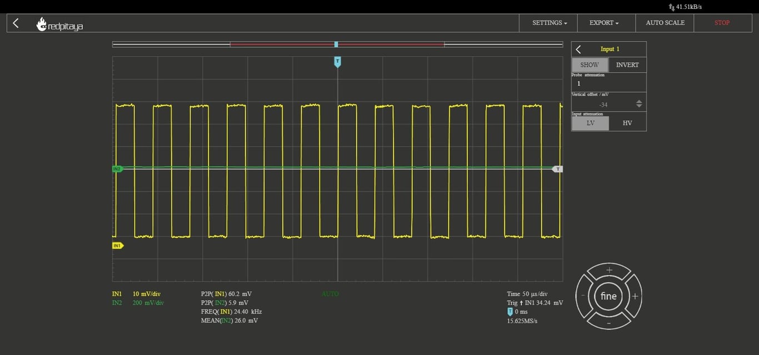The height and width of the screenshot is (355, 759).
Task: Go back using the top-left arrow
Action: click(x=16, y=23)
